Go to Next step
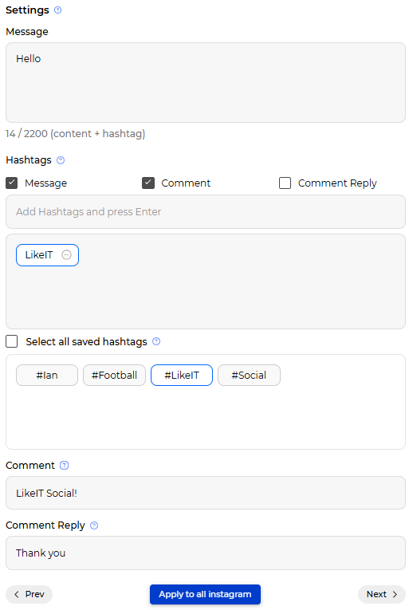 point(381,594)
